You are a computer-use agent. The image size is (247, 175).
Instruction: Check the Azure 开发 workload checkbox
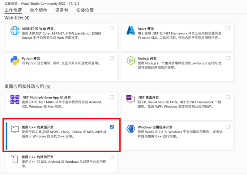(x=227, y=28)
